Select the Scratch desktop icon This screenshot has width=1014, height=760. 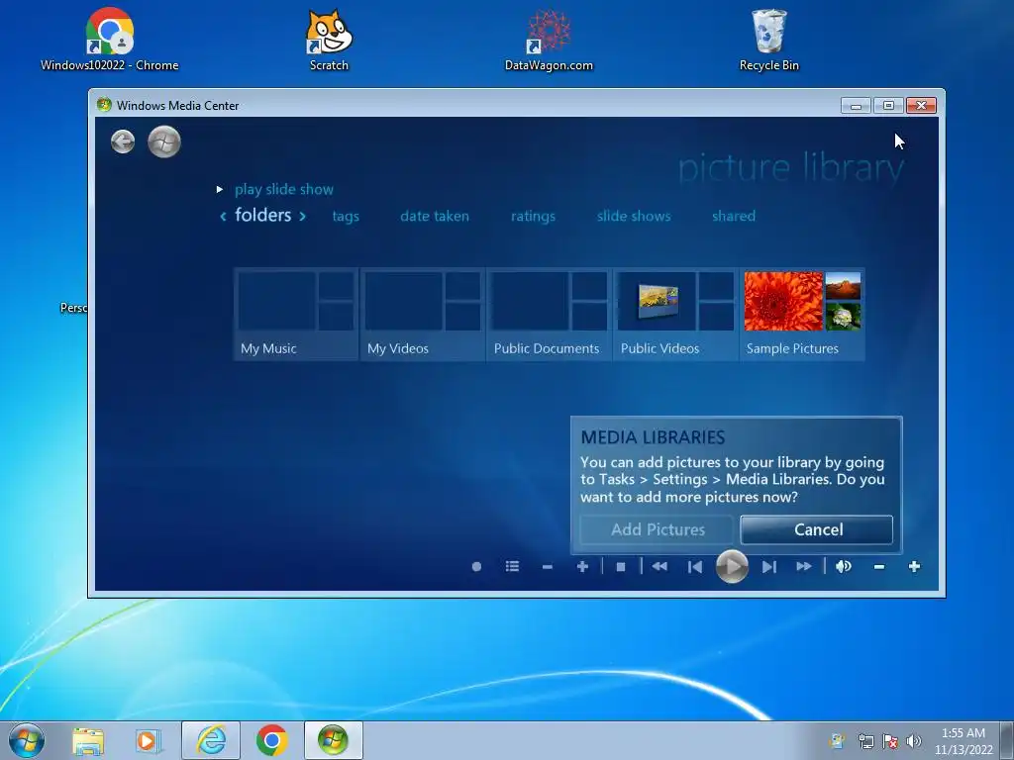(x=329, y=40)
